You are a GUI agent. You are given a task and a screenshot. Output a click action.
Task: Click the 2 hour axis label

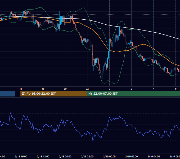click(x=132, y=89)
